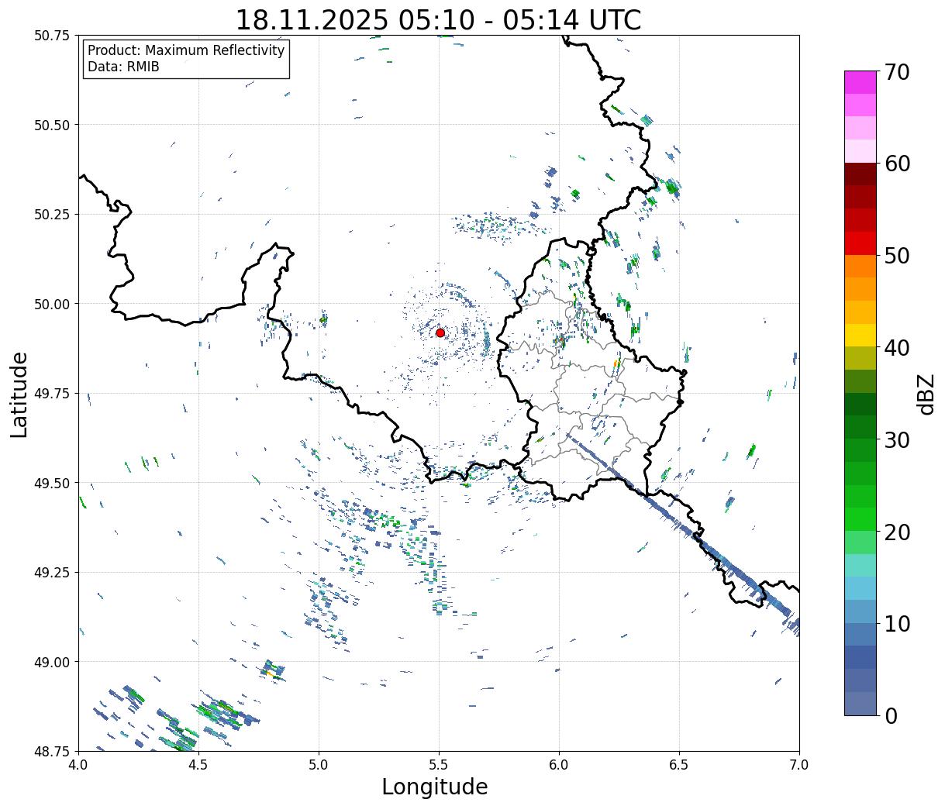Click the "dBZ" colorbar label

coord(926,394)
